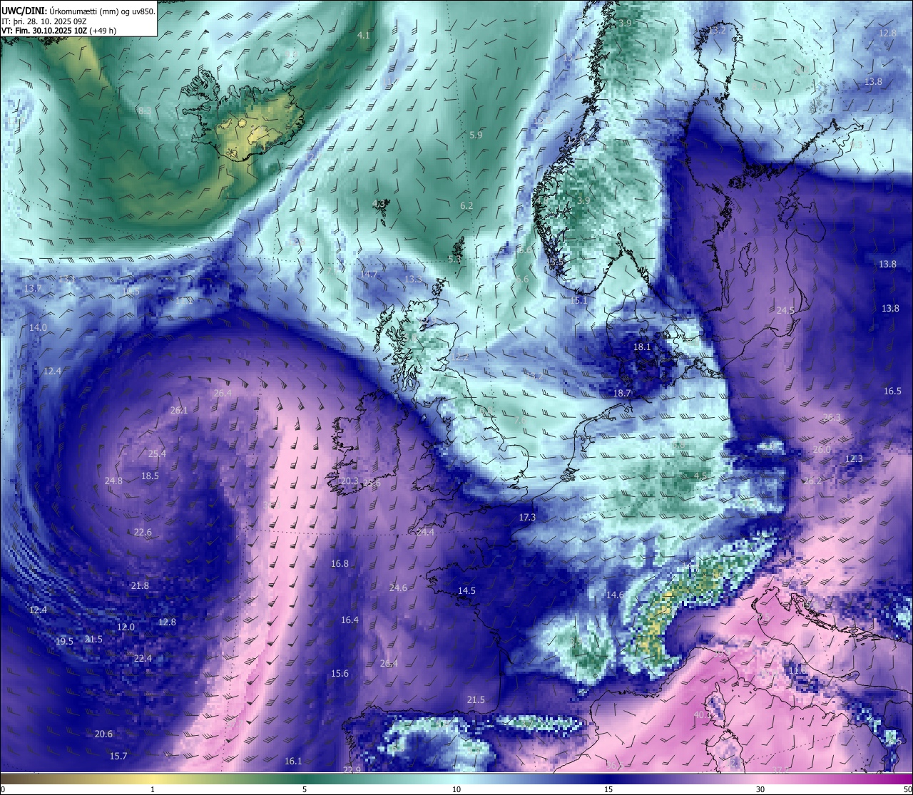Click the map value "24.4"
This screenshot has height=795, width=913.
(x=425, y=533)
